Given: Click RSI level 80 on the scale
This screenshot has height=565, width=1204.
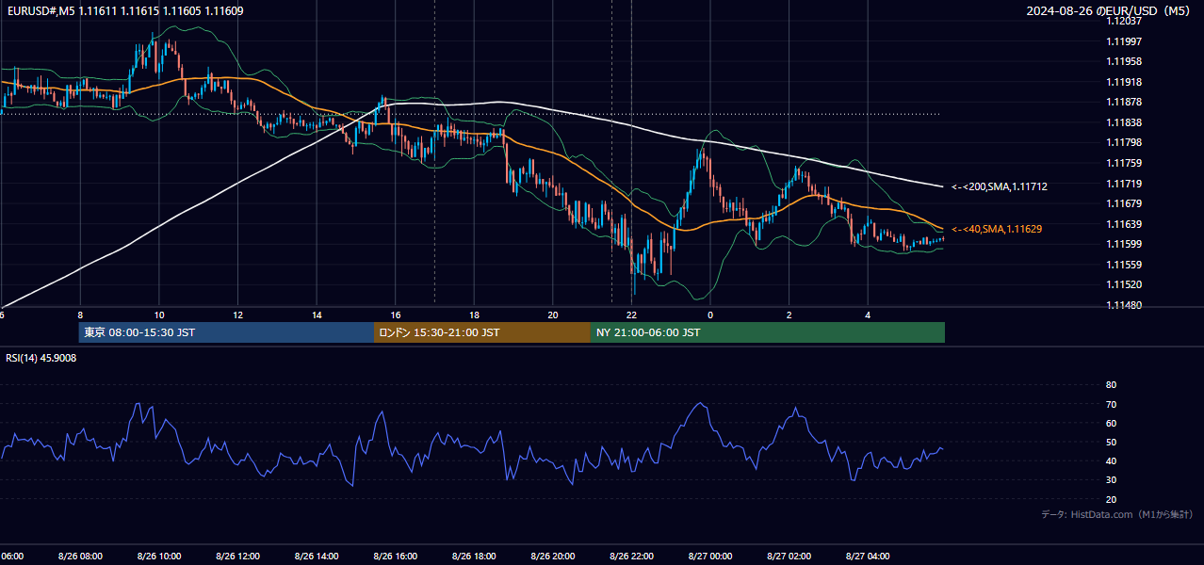Looking at the screenshot, I should 1111,385.
